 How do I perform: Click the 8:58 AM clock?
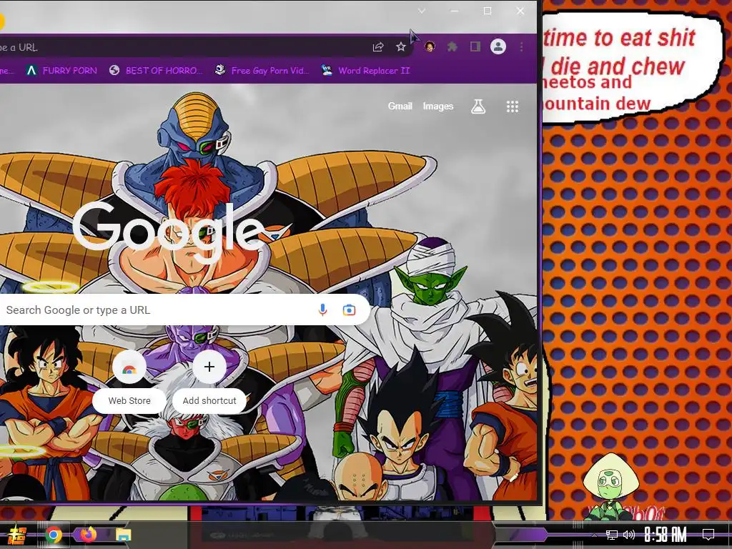(666, 535)
